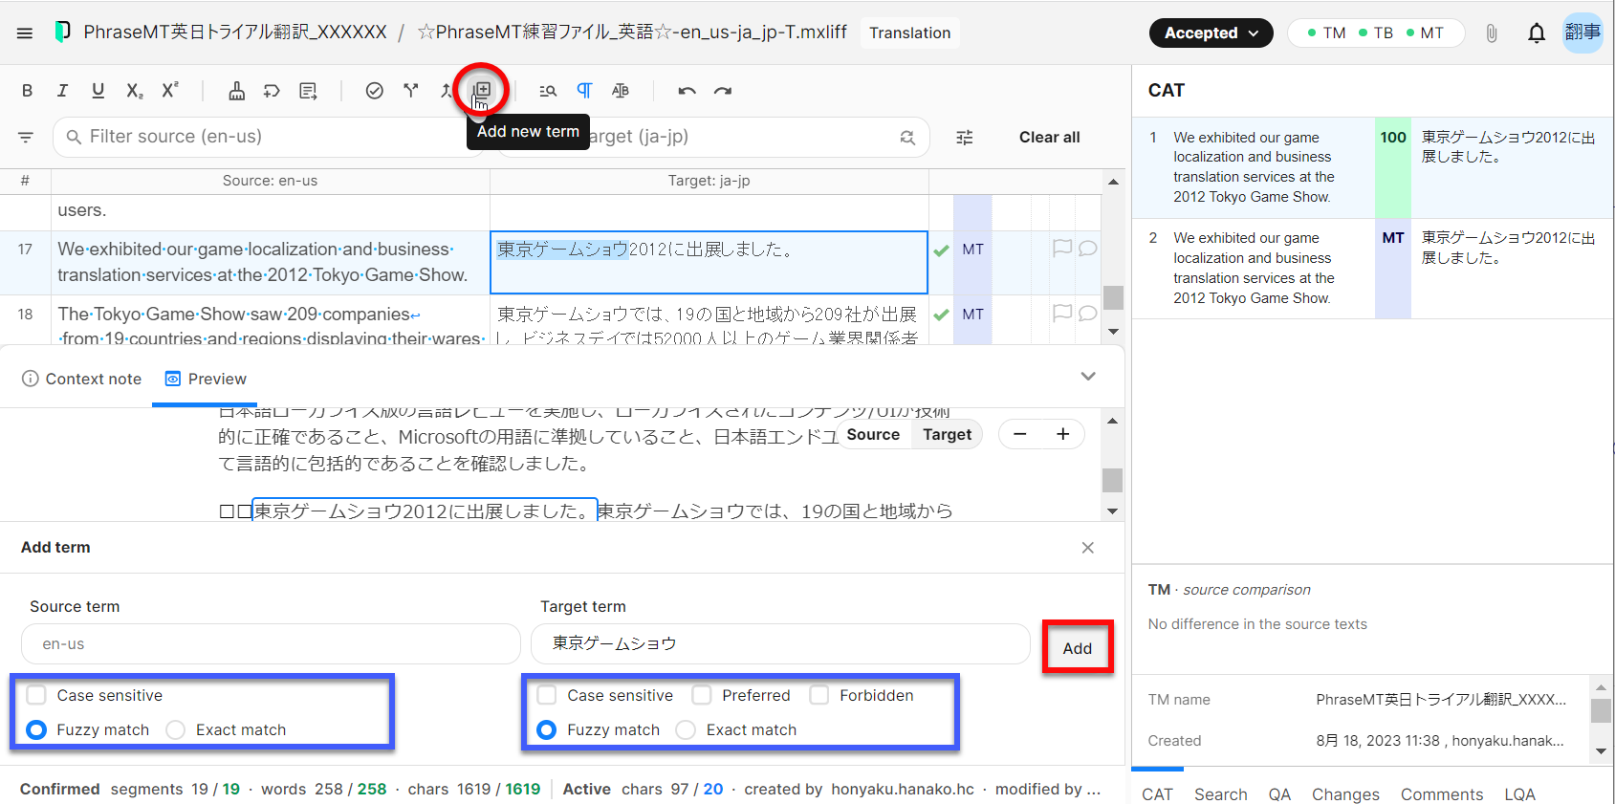Toggle hidden characters pilcrow icon
Viewport: 1615px width, 804px height.
click(584, 91)
